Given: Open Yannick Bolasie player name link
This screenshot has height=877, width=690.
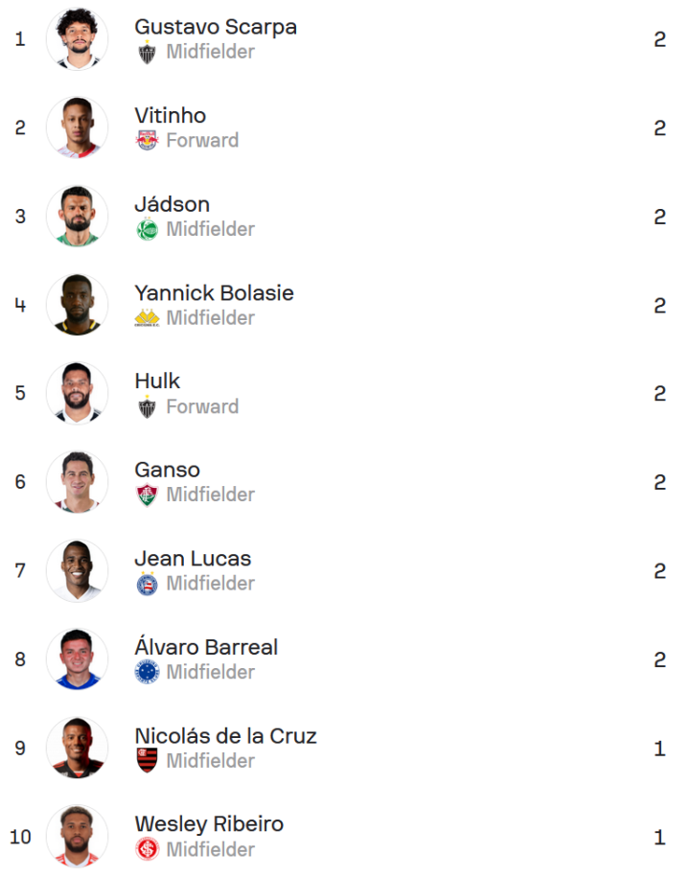Looking at the screenshot, I should [x=214, y=293].
